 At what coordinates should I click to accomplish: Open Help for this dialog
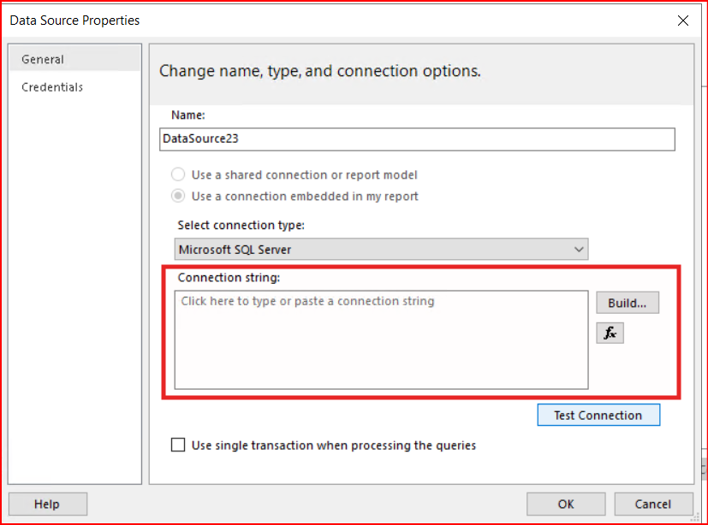coord(47,504)
